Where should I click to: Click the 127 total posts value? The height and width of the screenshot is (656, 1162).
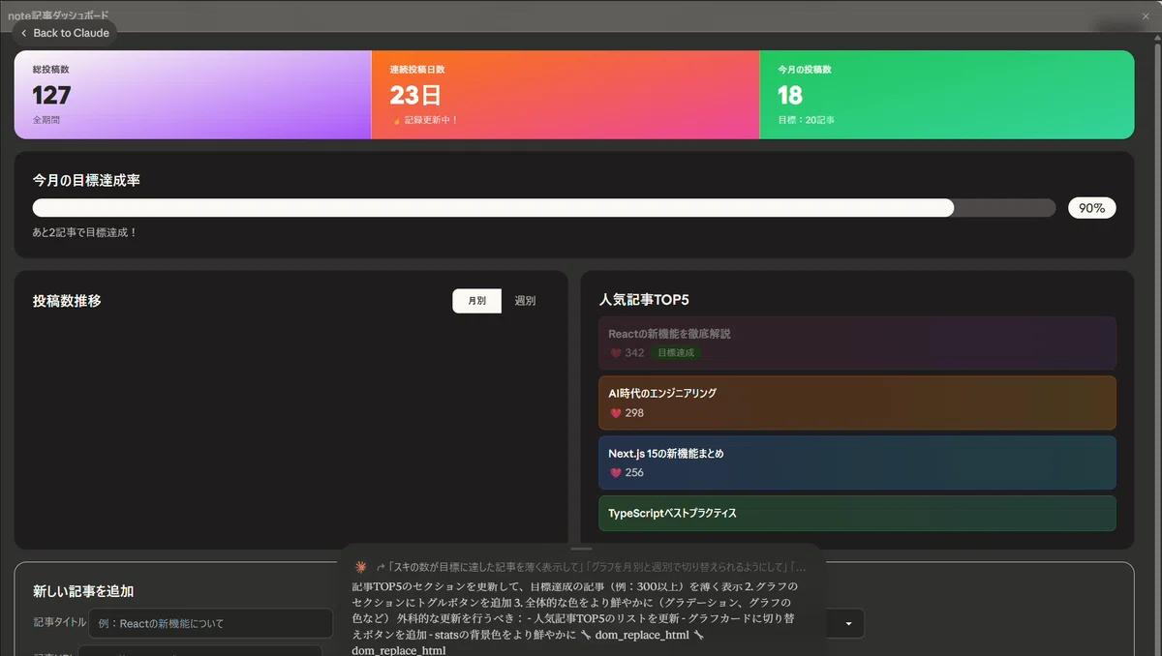coord(52,95)
